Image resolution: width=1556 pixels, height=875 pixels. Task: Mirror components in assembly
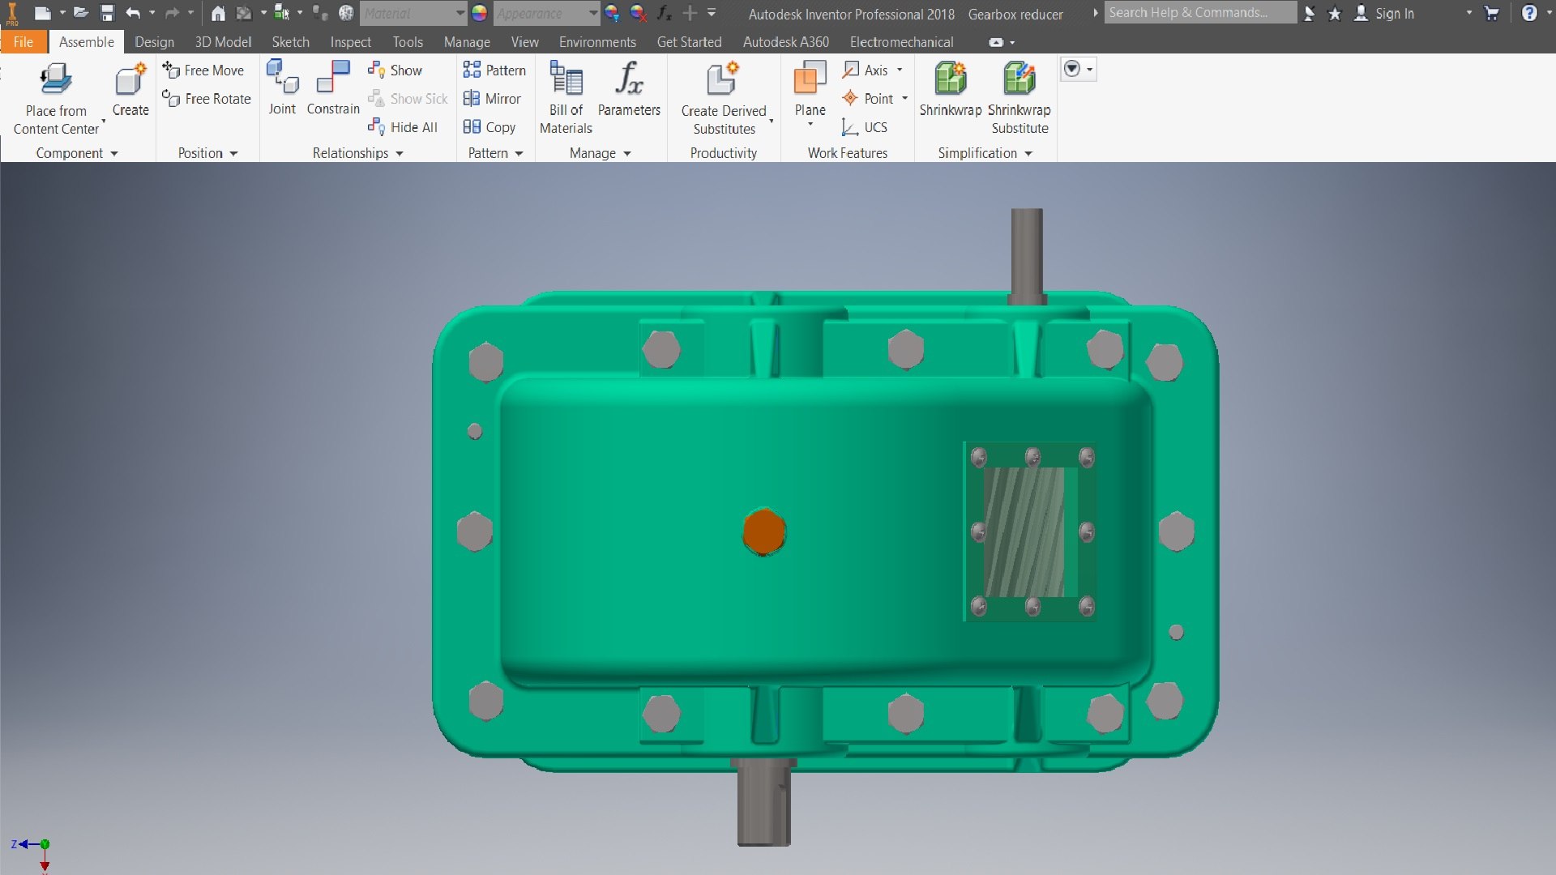click(x=492, y=99)
